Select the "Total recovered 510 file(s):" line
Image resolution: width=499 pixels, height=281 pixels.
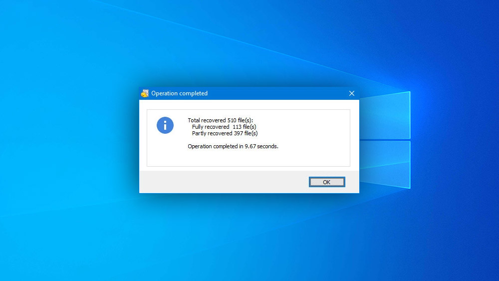pyautogui.click(x=220, y=120)
